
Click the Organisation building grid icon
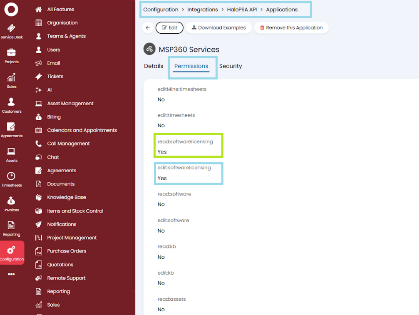coord(38,23)
